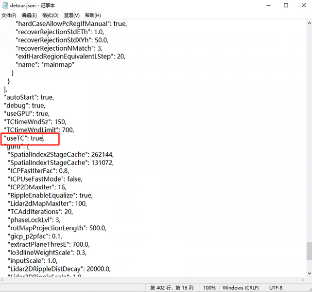Open the 帮助(H) menu
The width and height of the screenshot is (312, 292).
pyautogui.click(x=93, y=15)
